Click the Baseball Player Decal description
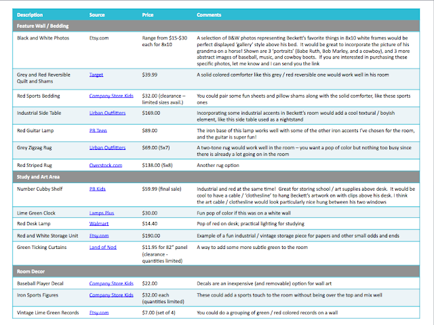This screenshot has width=434, height=325. pos(40,284)
